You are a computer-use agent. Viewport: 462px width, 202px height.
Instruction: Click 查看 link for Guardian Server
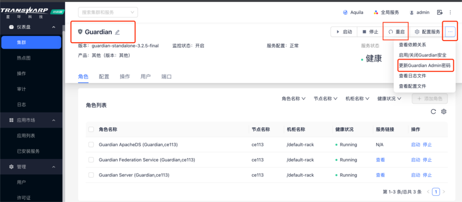tap(380, 175)
